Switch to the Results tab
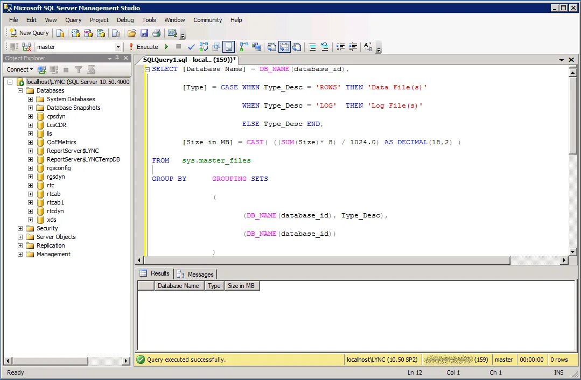 (155, 273)
